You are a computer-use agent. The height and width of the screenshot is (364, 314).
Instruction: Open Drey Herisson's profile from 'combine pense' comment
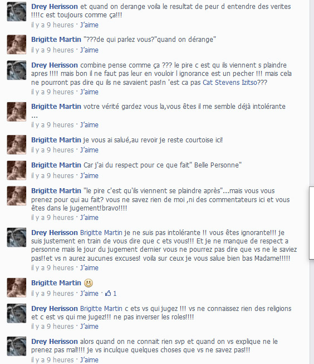coord(55,65)
